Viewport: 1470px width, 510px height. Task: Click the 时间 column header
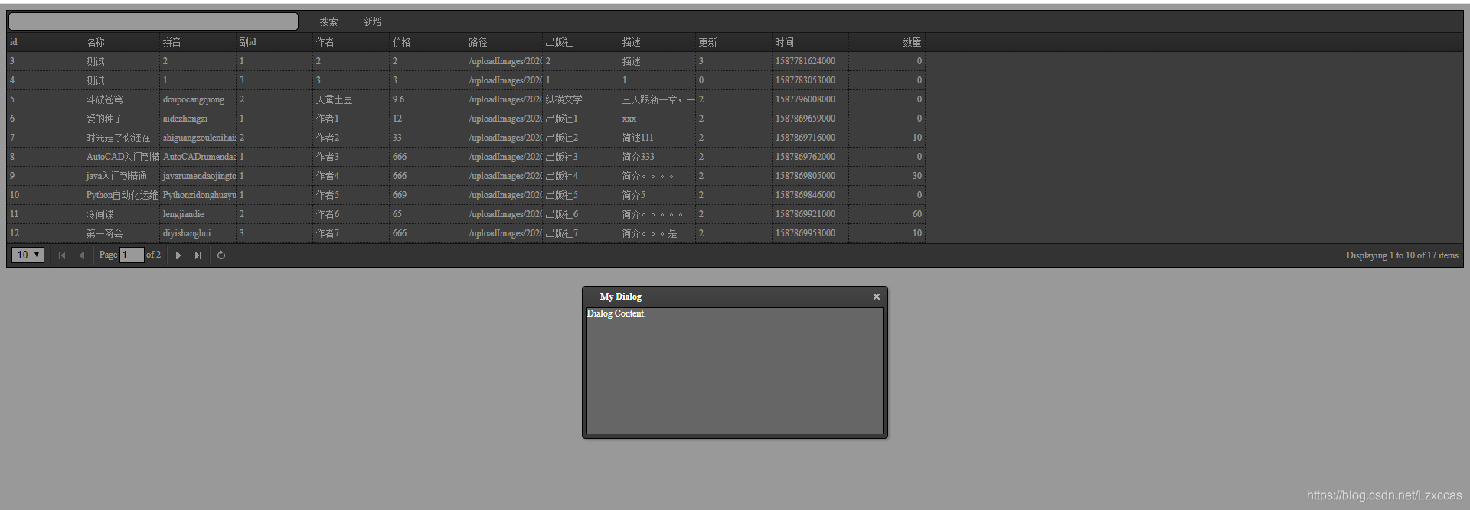pos(810,42)
